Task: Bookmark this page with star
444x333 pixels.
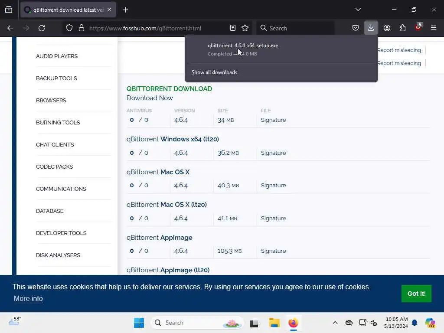Action: [x=245, y=28]
